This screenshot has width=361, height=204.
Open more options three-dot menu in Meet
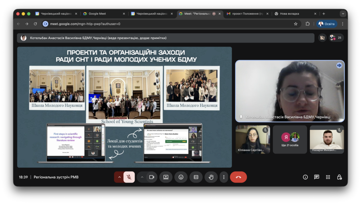pos(224,177)
